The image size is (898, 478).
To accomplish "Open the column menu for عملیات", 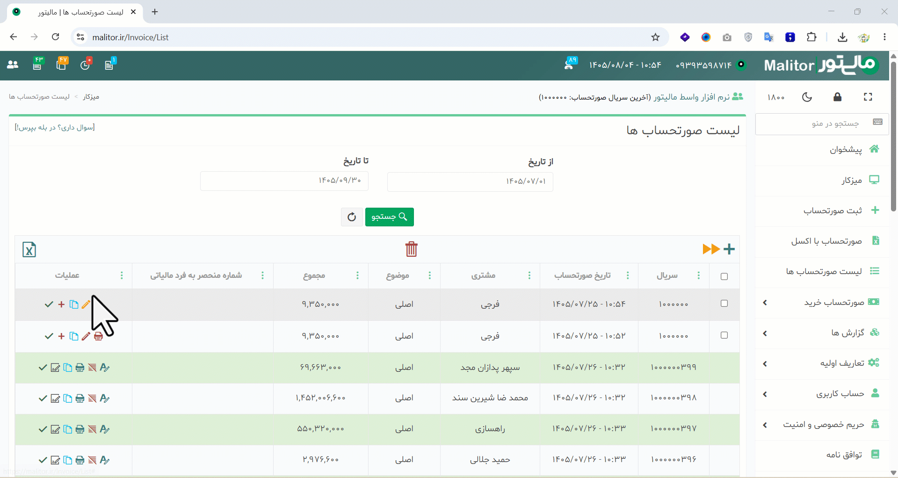I will click(x=122, y=276).
